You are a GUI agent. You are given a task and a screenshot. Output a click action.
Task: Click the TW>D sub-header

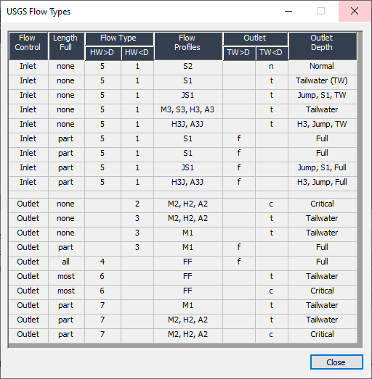[239, 53]
